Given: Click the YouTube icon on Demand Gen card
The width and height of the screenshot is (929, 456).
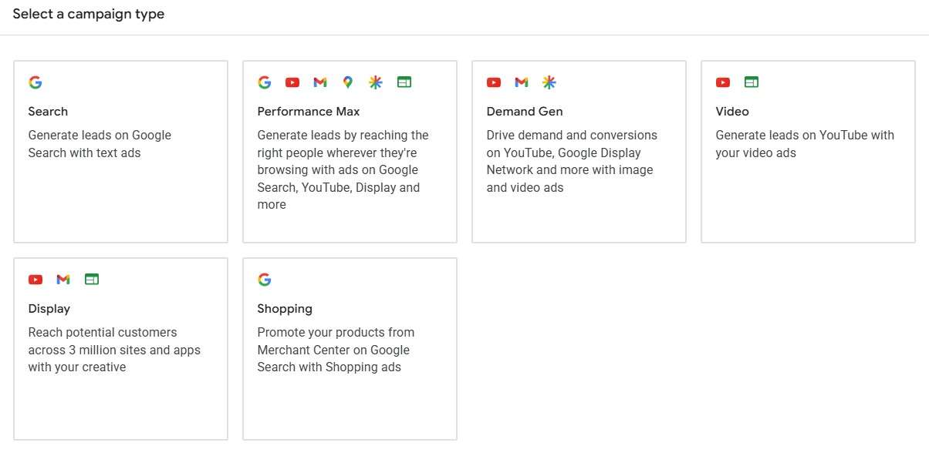Looking at the screenshot, I should click(493, 82).
